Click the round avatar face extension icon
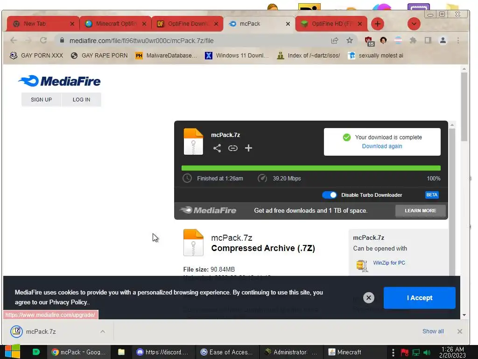 383,40
